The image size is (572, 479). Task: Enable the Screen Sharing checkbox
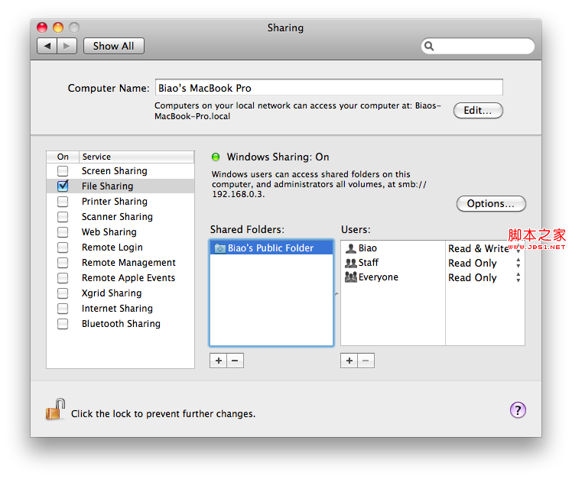(x=63, y=170)
